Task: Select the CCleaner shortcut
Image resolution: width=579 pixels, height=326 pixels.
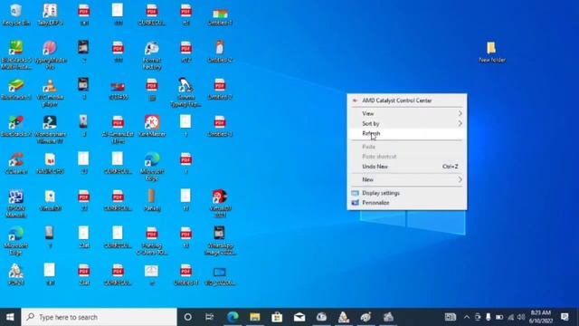Action: (x=16, y=164)
